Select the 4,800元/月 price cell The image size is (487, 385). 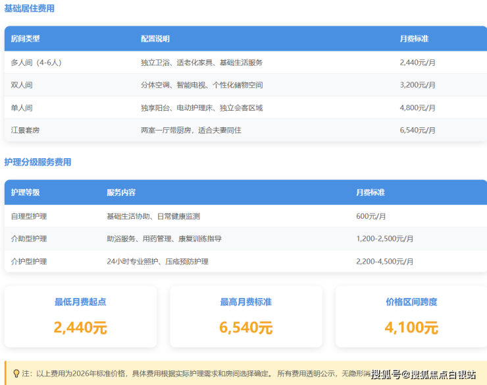[417, 107]
